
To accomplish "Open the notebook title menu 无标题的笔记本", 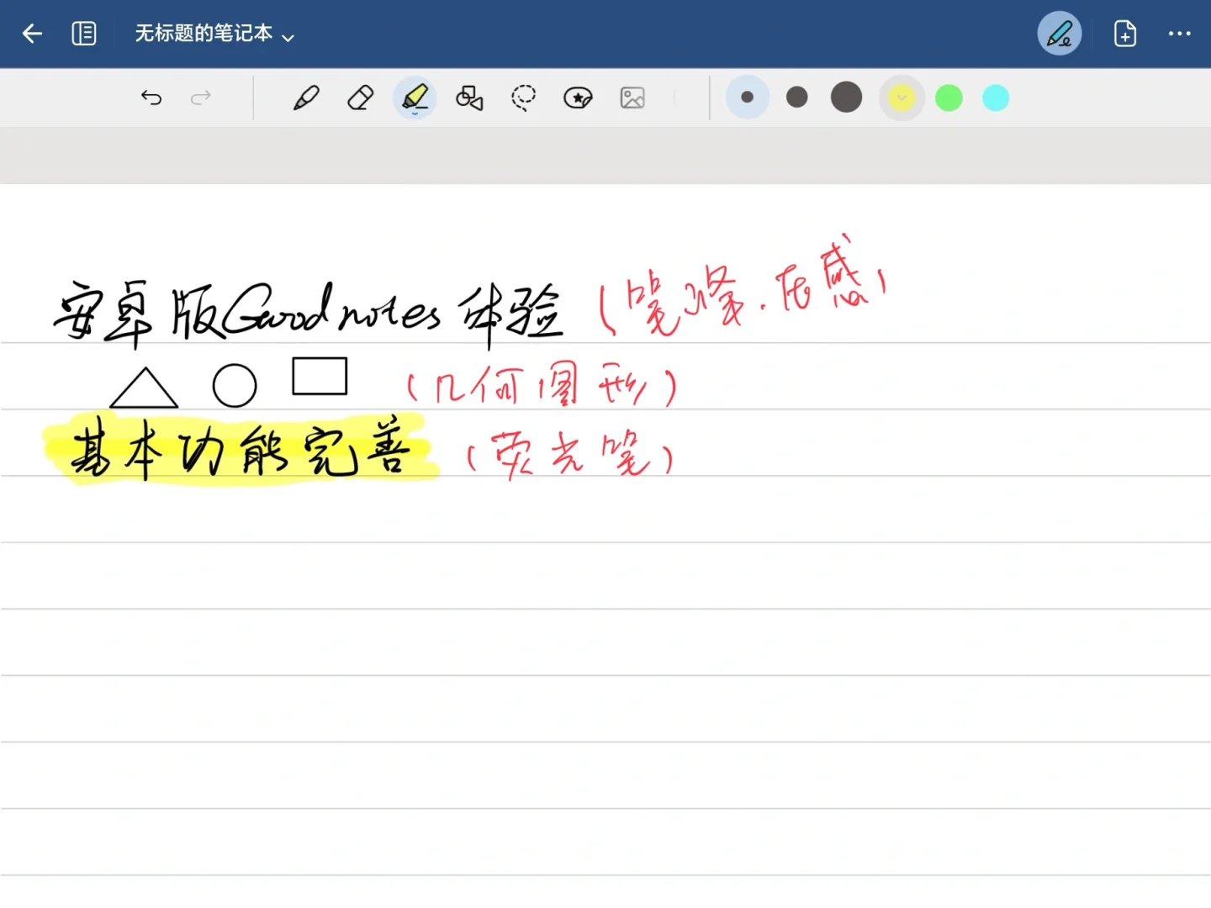I will (204, 34).
